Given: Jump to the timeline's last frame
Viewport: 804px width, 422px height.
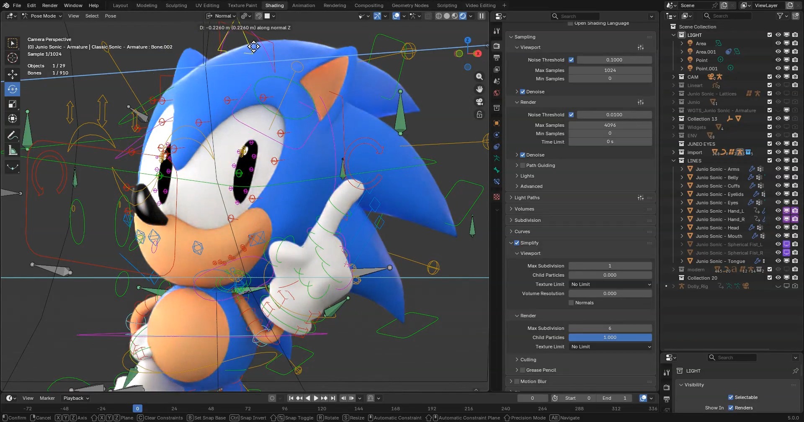Looking at the screenshot, I should click(x=333, y=398).
